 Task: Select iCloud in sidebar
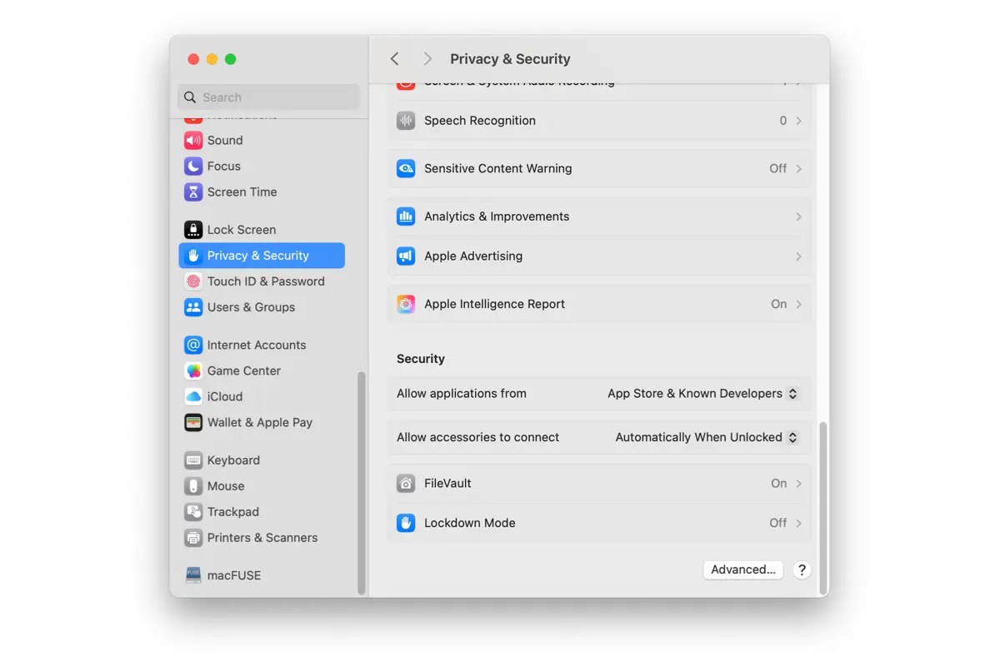pyautogui.click(x=262, y=396)
